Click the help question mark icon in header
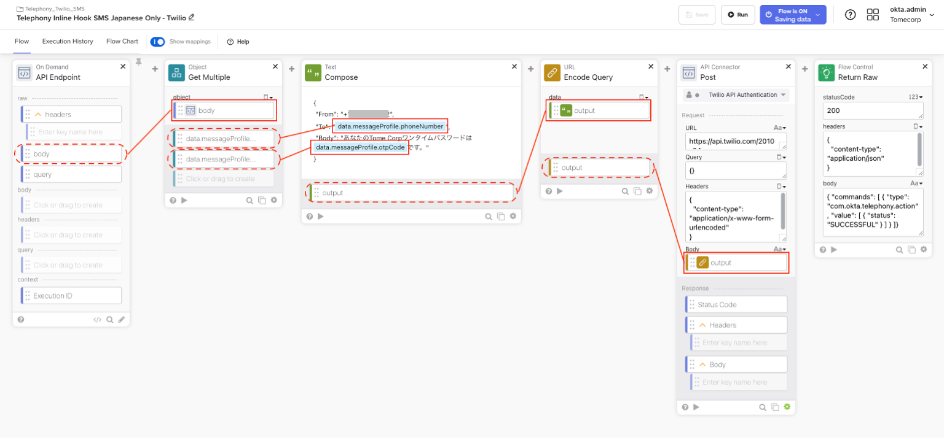The height and width of the screenshot is (438, 944). pos(850,15)
